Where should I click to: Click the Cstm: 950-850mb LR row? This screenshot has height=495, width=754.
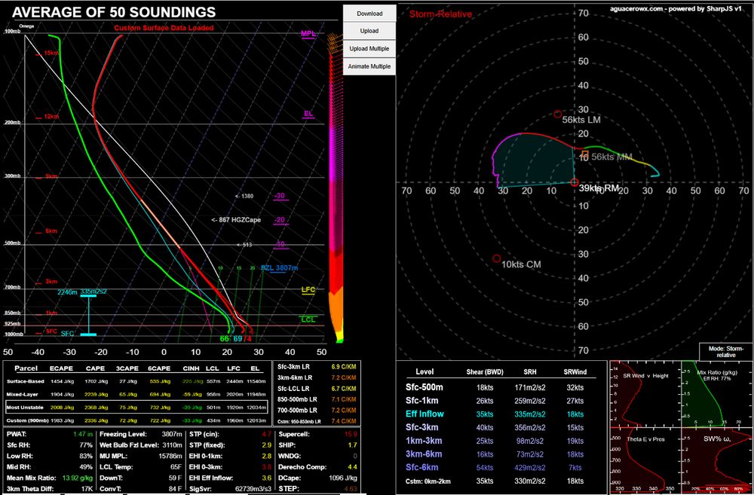pyautogui.click(x=317, y=421)
